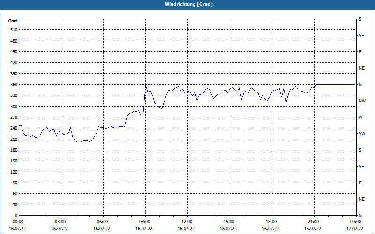Screen dimensions: 375x234
Task: Select the 450 degree axis label
Action: click(x=14, y=52)
